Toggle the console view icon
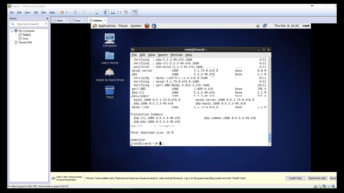 coord(135,12)
